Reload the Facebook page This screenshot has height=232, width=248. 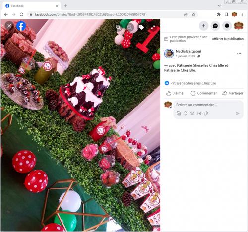coord(21,14)
